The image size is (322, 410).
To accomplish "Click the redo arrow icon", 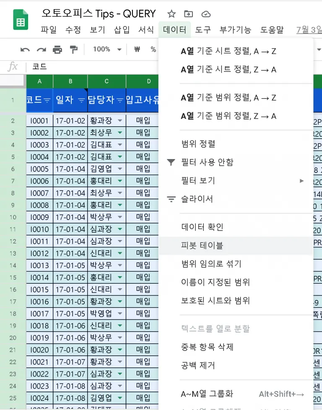I will pyautogui.click(x=41, y=50).
